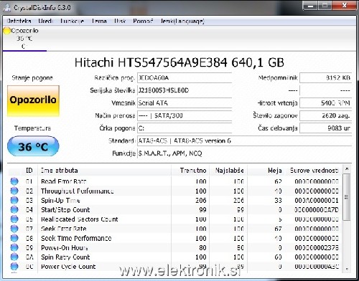Click the 36 °C temperature button
This screenshot has height=281, width=359.
[33, 146]
